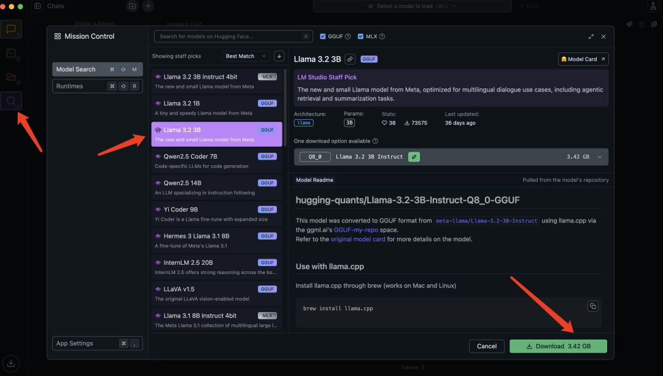Screen dimensions: 663x376
Task: Open Select a model to load dropdown
Action: pos(413,6)
